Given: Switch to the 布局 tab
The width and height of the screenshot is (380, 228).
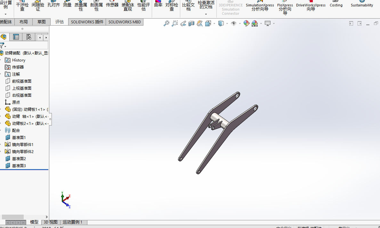Looking at the screenshot, I should (23, 22).
